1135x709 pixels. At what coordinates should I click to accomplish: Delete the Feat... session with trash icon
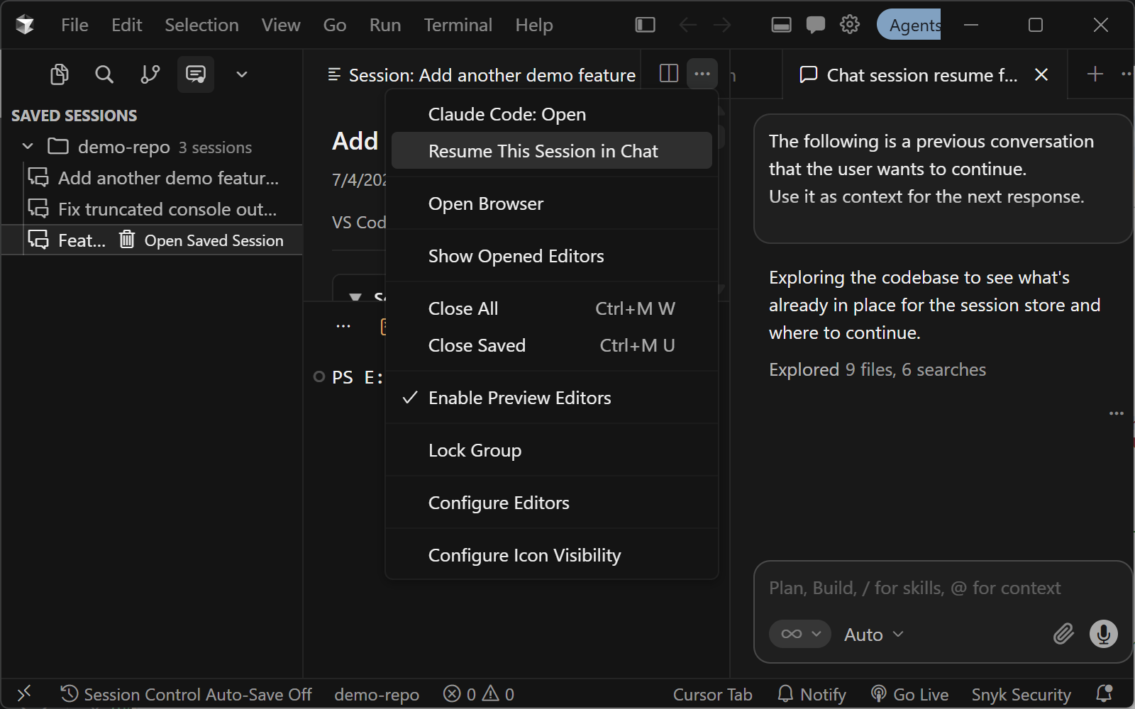coord(127,240)
